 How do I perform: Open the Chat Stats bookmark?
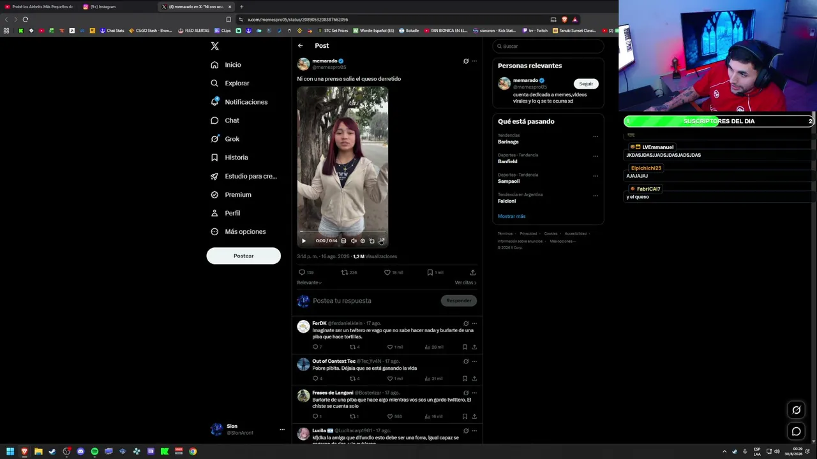(x=112, y=31)
